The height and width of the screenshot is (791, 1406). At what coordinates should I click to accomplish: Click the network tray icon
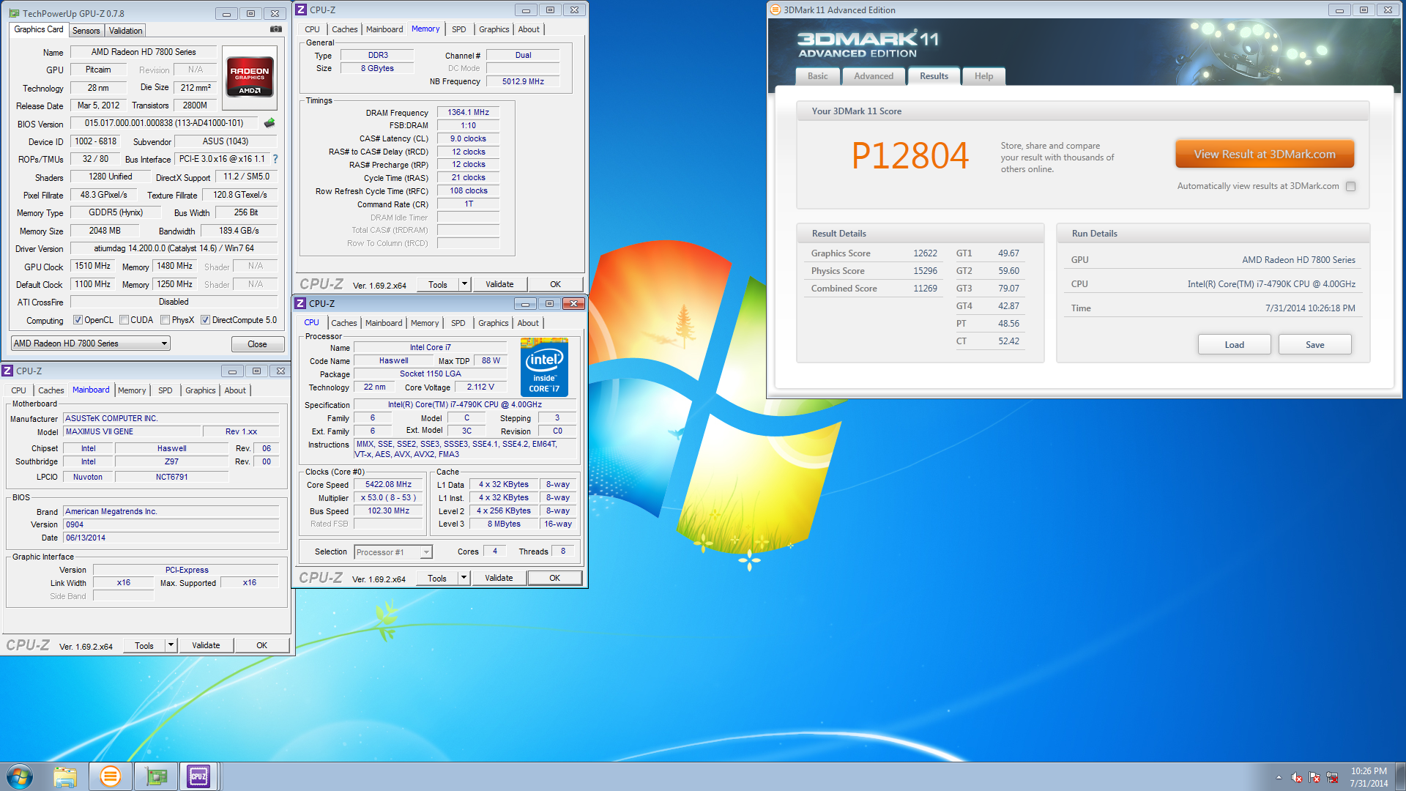tap(1332, 777)
